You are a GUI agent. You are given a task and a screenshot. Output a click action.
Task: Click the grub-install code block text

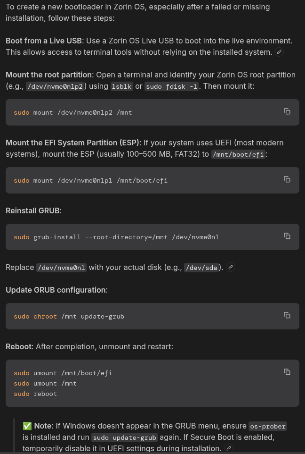click(116, 237)
